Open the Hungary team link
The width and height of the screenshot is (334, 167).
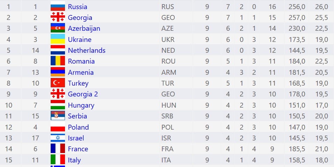tap(81, 105)
